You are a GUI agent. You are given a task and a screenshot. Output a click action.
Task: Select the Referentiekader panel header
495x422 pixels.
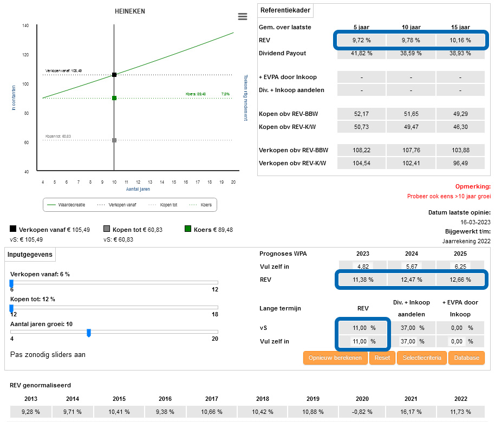[x=285, y=10]
